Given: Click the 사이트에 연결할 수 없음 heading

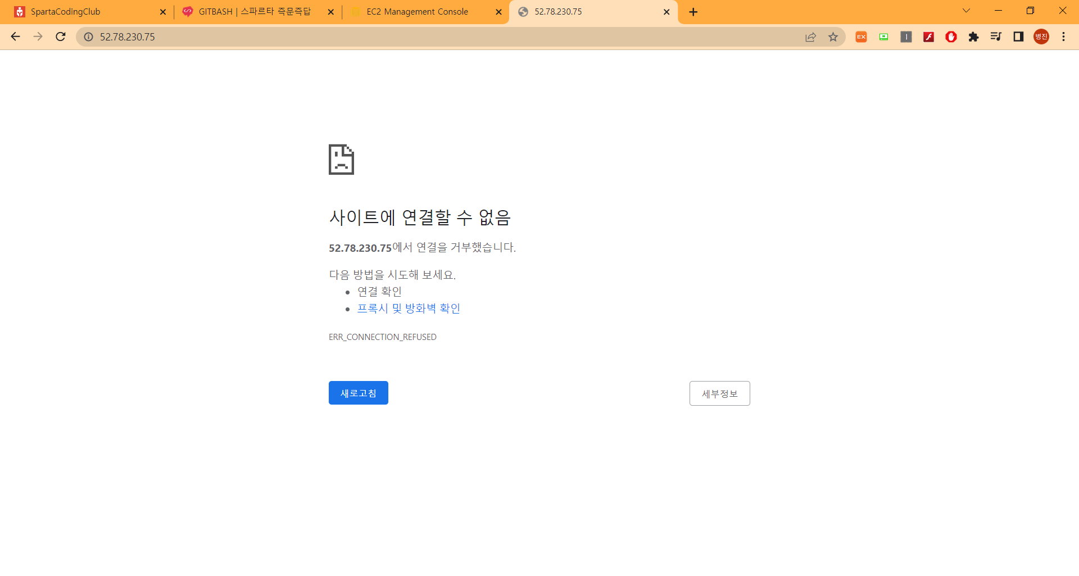Looking at the screenshot, I should 420,217.
